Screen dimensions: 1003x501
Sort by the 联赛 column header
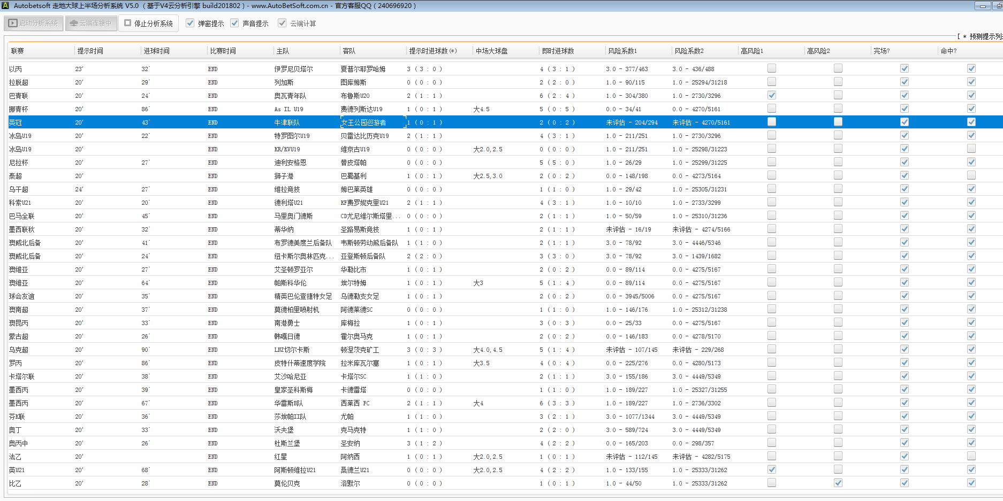pyautogui.click(x=18, y=51)
